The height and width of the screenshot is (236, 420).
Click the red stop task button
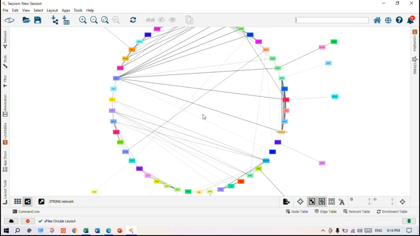(28, 221)
